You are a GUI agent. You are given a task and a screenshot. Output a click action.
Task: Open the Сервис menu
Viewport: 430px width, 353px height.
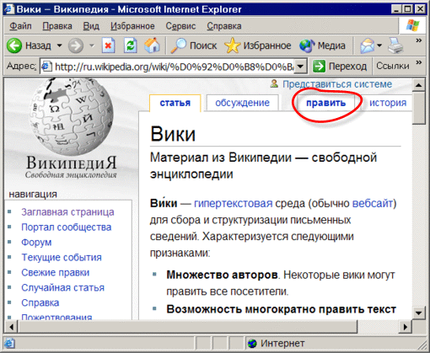[180, 26]
